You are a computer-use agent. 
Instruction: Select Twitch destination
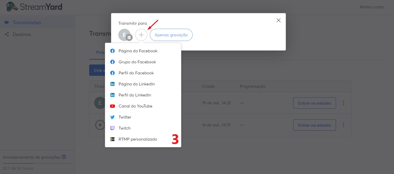pos(143,128)
